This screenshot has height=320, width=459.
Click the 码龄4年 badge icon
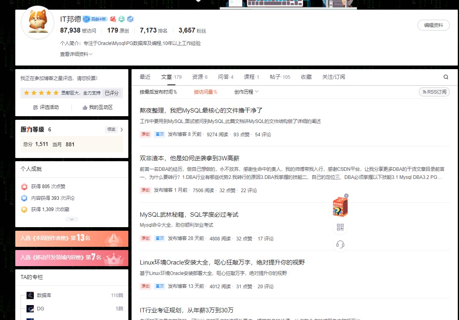pyautogui.click(x=95, y=19)
